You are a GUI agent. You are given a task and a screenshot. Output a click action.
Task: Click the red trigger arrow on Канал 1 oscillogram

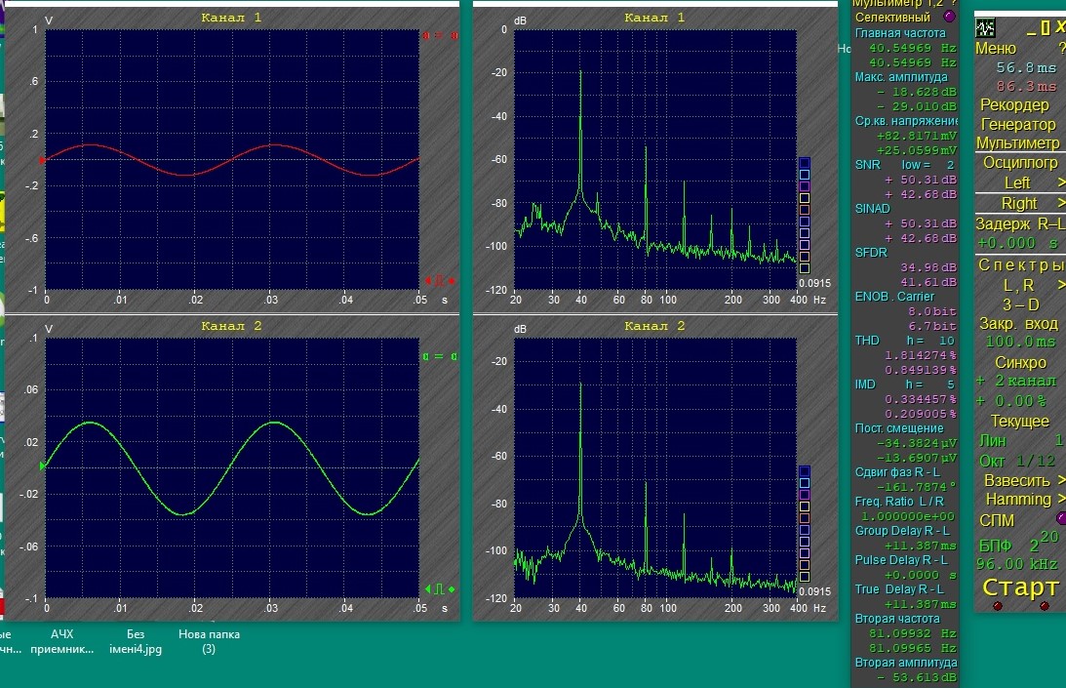point(42,161)
